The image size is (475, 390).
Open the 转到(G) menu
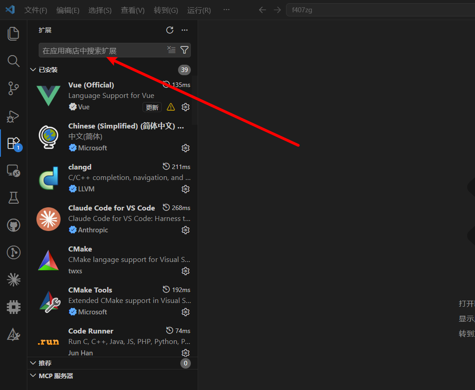click(x=166, y=10)
